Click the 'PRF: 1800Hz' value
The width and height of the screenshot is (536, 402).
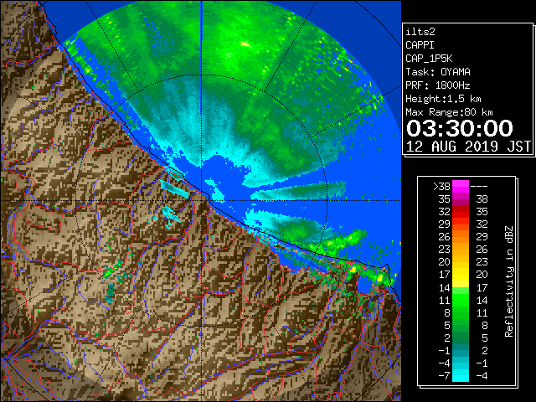(x=438, y=85)
